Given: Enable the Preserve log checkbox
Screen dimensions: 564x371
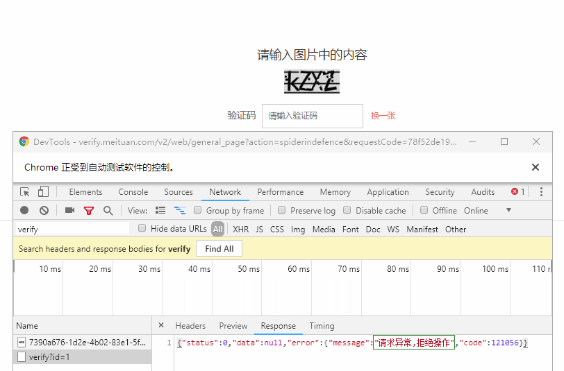Looking at the screenshot, I should pyautogui.click(x=282, y=210).
